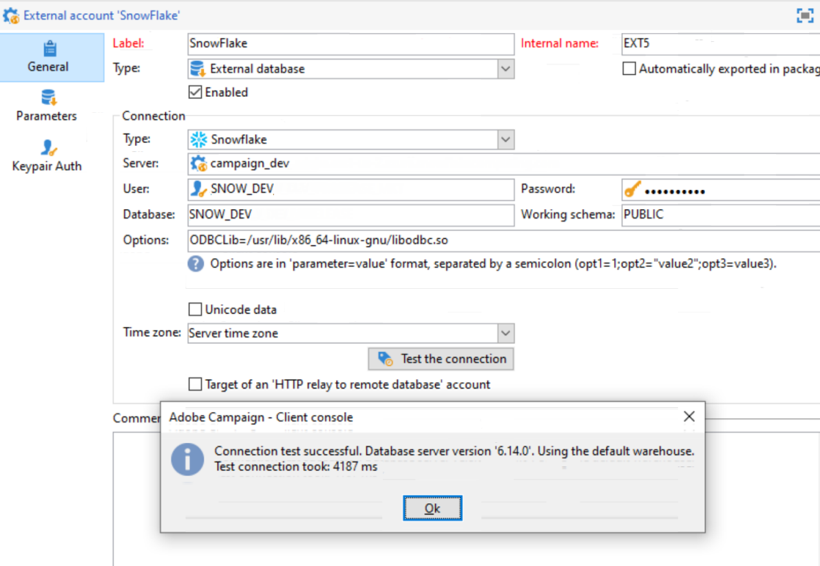This screenshot has width=820, height=566.
Task: Open the General tab
Action: [x=51, y=58]
